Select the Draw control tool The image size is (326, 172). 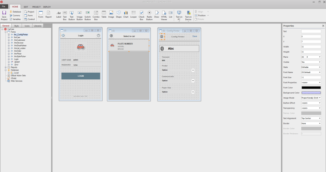[157, 15]
